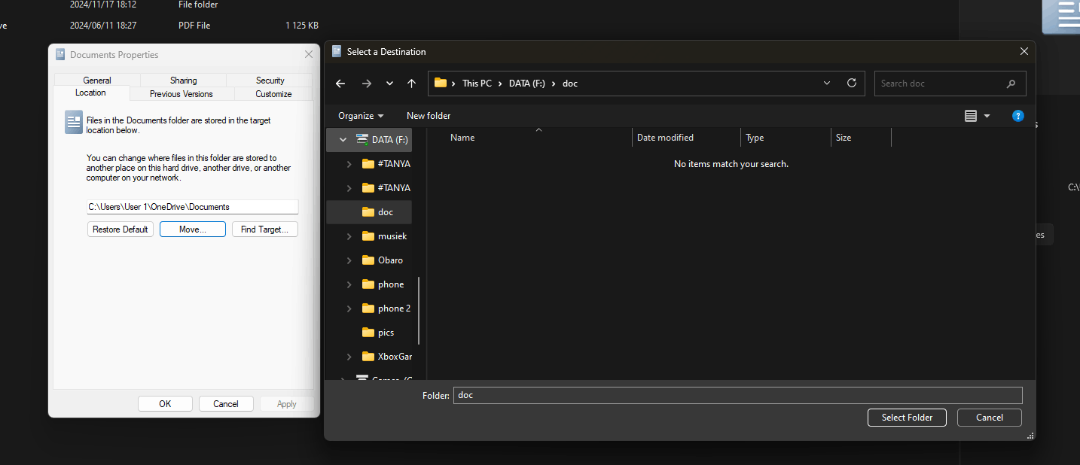This screenshot has height=465, width=1080.
Task: Click PDF File text in background window
Action: [194, 26]
